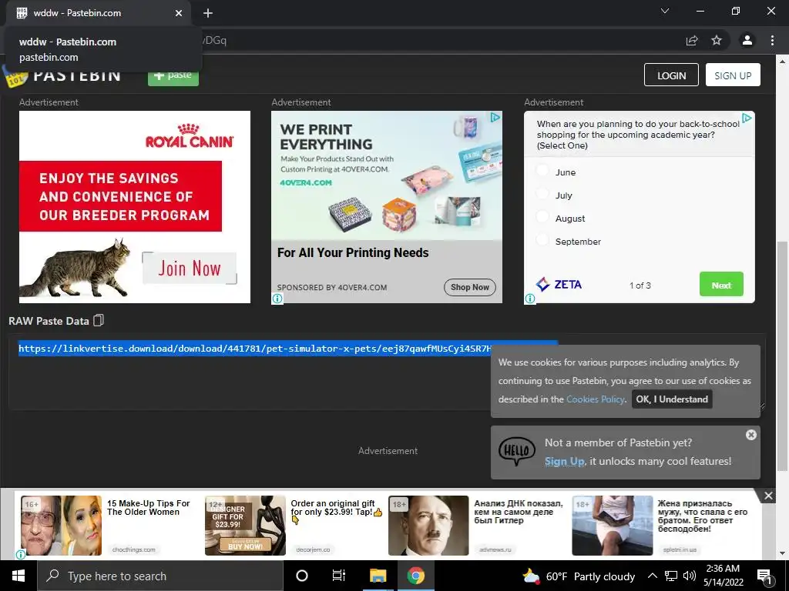Click info icon on bottom ad banner
Viewport: 789px width, 591px height.
click(21, 554)
